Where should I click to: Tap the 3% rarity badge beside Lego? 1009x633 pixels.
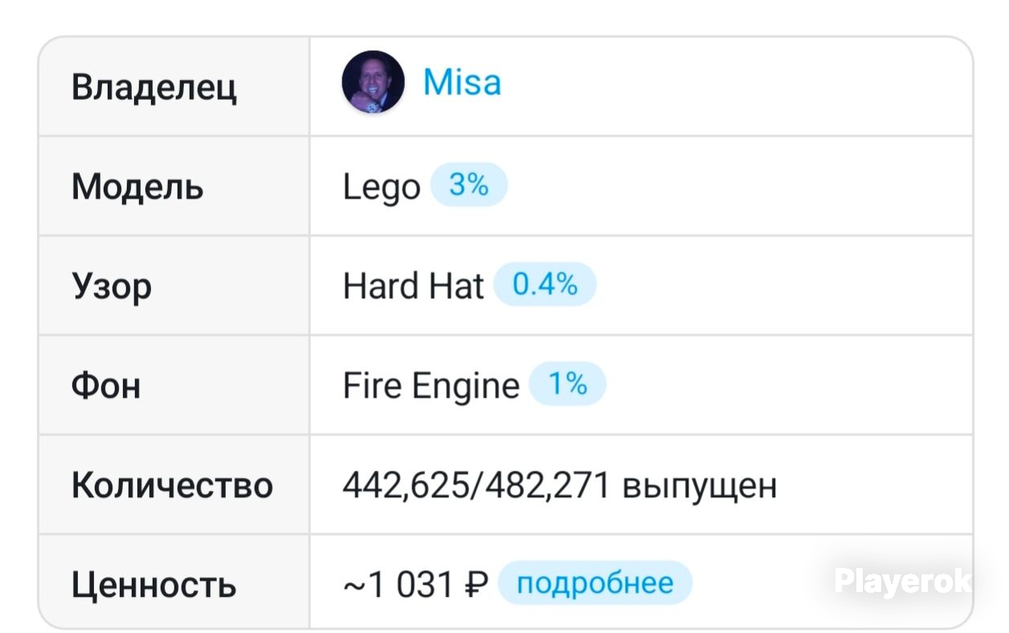tap(469, 186)
